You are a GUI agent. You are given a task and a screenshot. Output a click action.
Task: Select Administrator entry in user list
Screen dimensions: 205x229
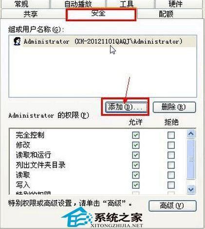pyautogui.click(x=103, y=41)
